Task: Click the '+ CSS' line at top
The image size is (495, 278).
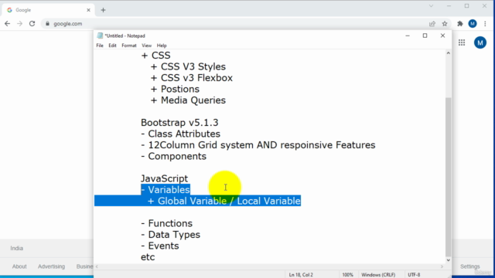Action: click(x=155, y=56)
